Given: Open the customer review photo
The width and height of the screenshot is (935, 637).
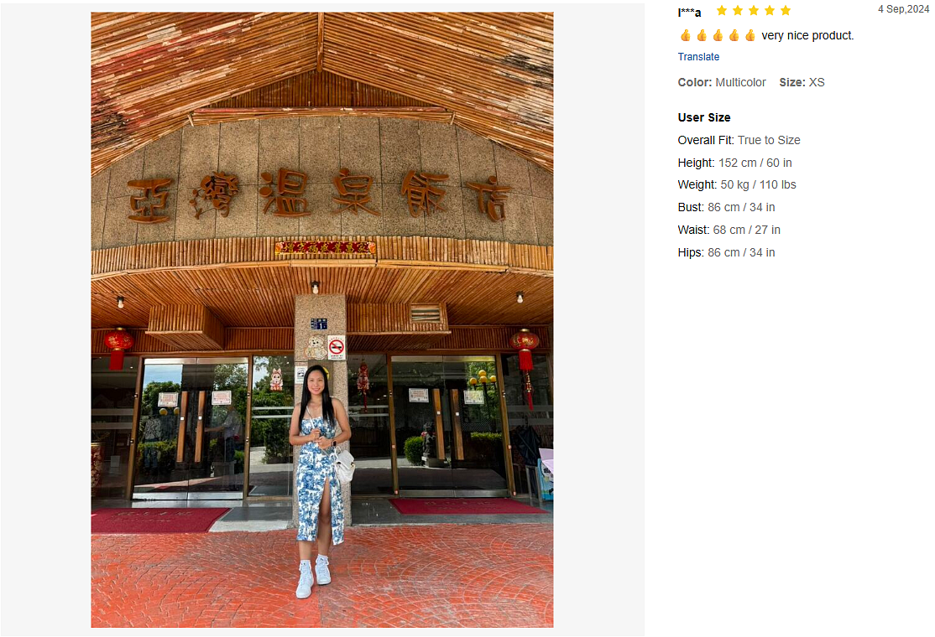Looking at the screenshot, I should pos(322,319).
